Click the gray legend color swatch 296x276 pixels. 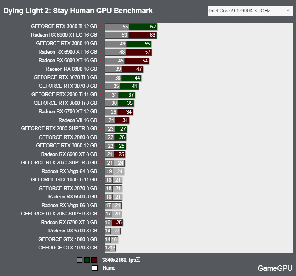(x=79, y=260)
